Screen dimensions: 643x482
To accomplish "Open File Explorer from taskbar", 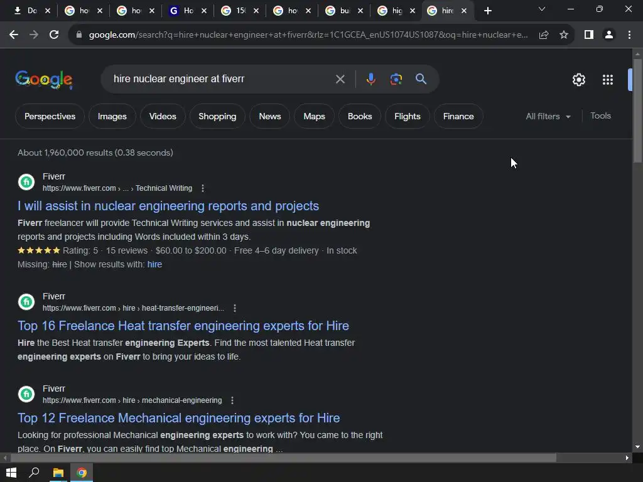I will tap(58, 473).
